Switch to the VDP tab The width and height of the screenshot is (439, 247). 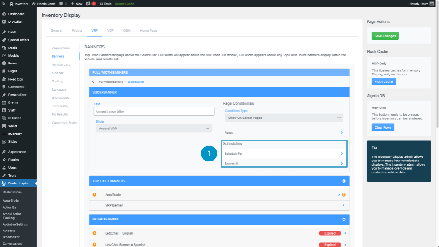111,30
